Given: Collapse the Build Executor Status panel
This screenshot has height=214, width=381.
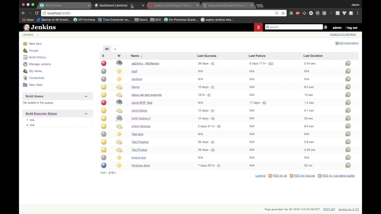Looking at the screenshot, I should tap(86, 114).
